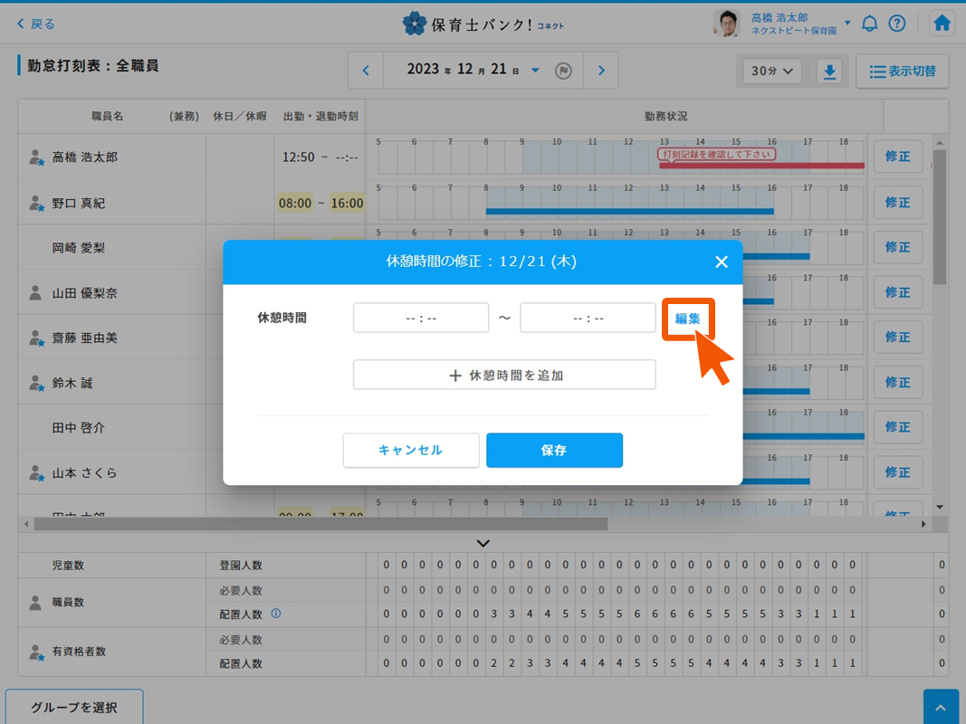Viewport: 966px width, 724px height.
Task: Click 戻る to go back
Action: point(36,24)
